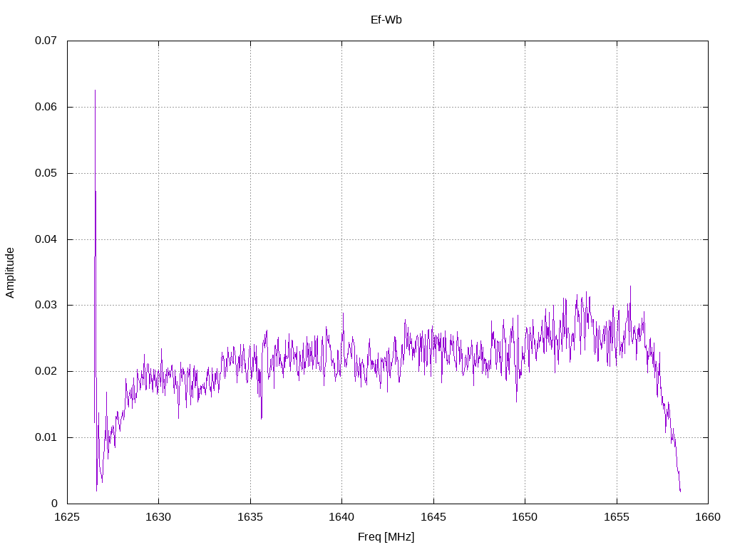Select the x-axis label Freq [MHz]
Viewport: 730px width, 547px height.
click(386, 537)
